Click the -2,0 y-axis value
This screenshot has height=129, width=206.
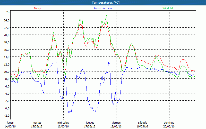[6, 115]
